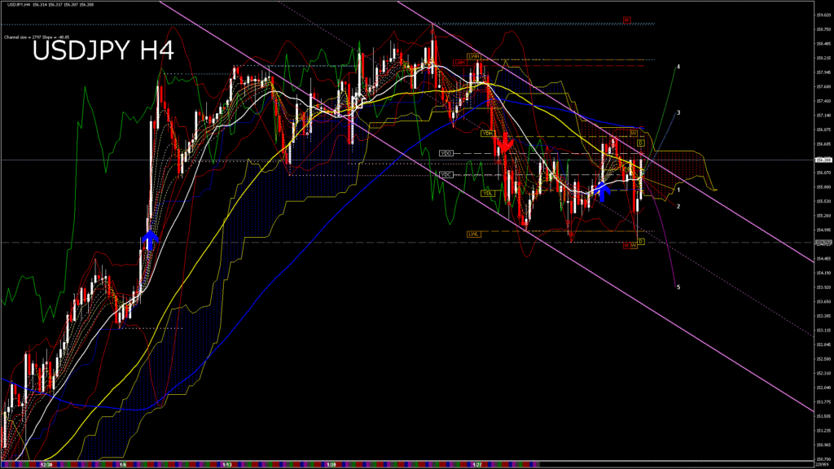Click the LWH orange level label

(x=473, y=56)
